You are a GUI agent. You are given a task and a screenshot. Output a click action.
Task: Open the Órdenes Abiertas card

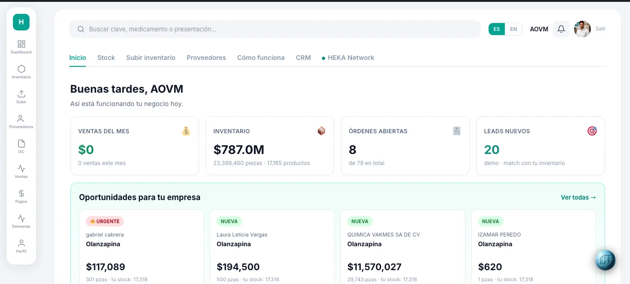(x=405, y=146)
